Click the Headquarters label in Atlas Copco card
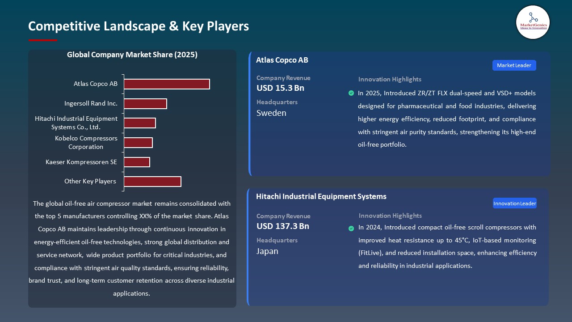 click(x=277, y=102)
